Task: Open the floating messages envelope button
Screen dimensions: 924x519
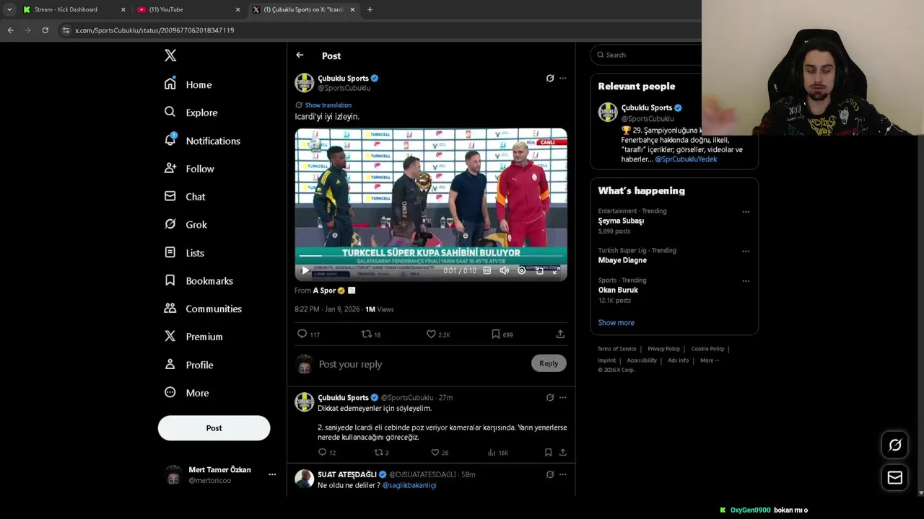Action: pyautogui.click(x=895, y=478)
